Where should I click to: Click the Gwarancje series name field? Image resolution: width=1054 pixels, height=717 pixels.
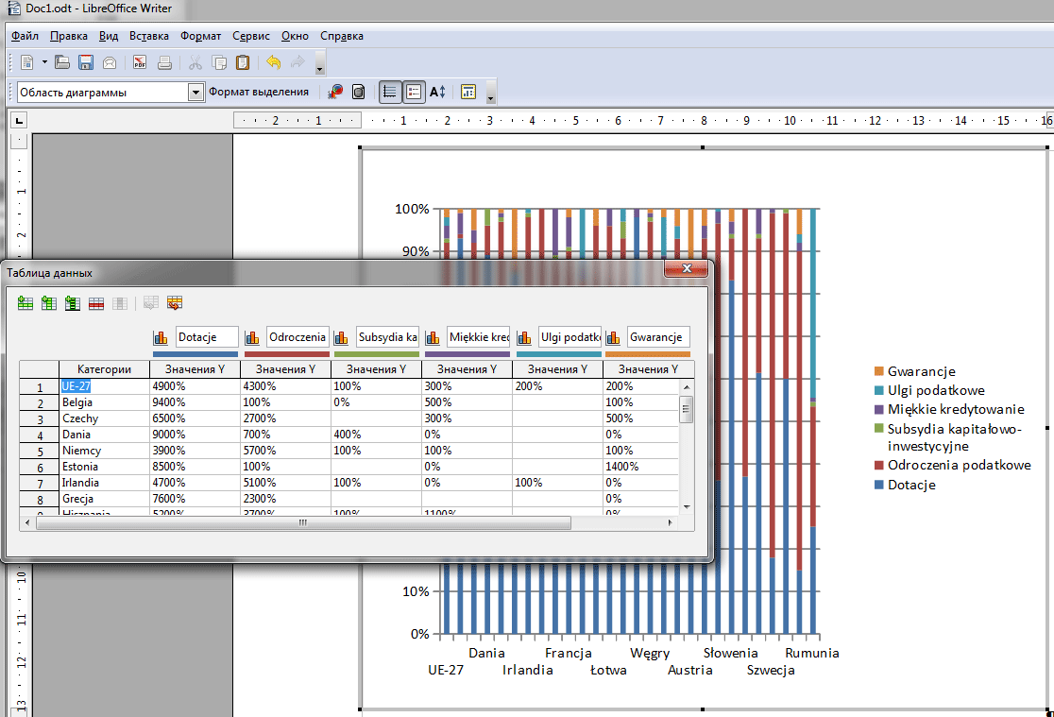pyautogui.click(x=659, y=337)
